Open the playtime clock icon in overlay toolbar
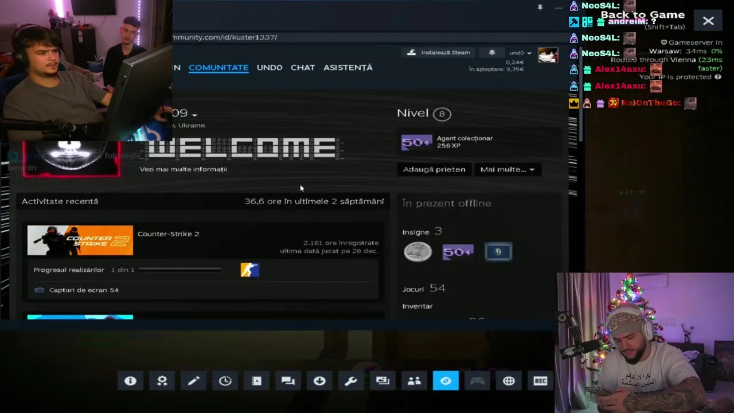 pos(225,381)
